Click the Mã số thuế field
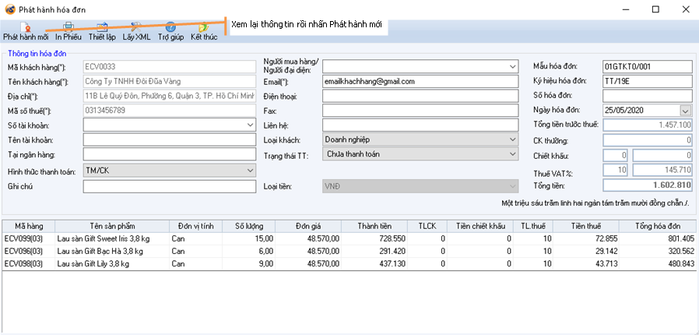 (x=170, y=110)
